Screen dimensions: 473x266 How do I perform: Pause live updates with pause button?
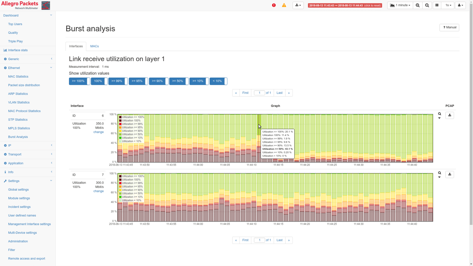point(437,6)
